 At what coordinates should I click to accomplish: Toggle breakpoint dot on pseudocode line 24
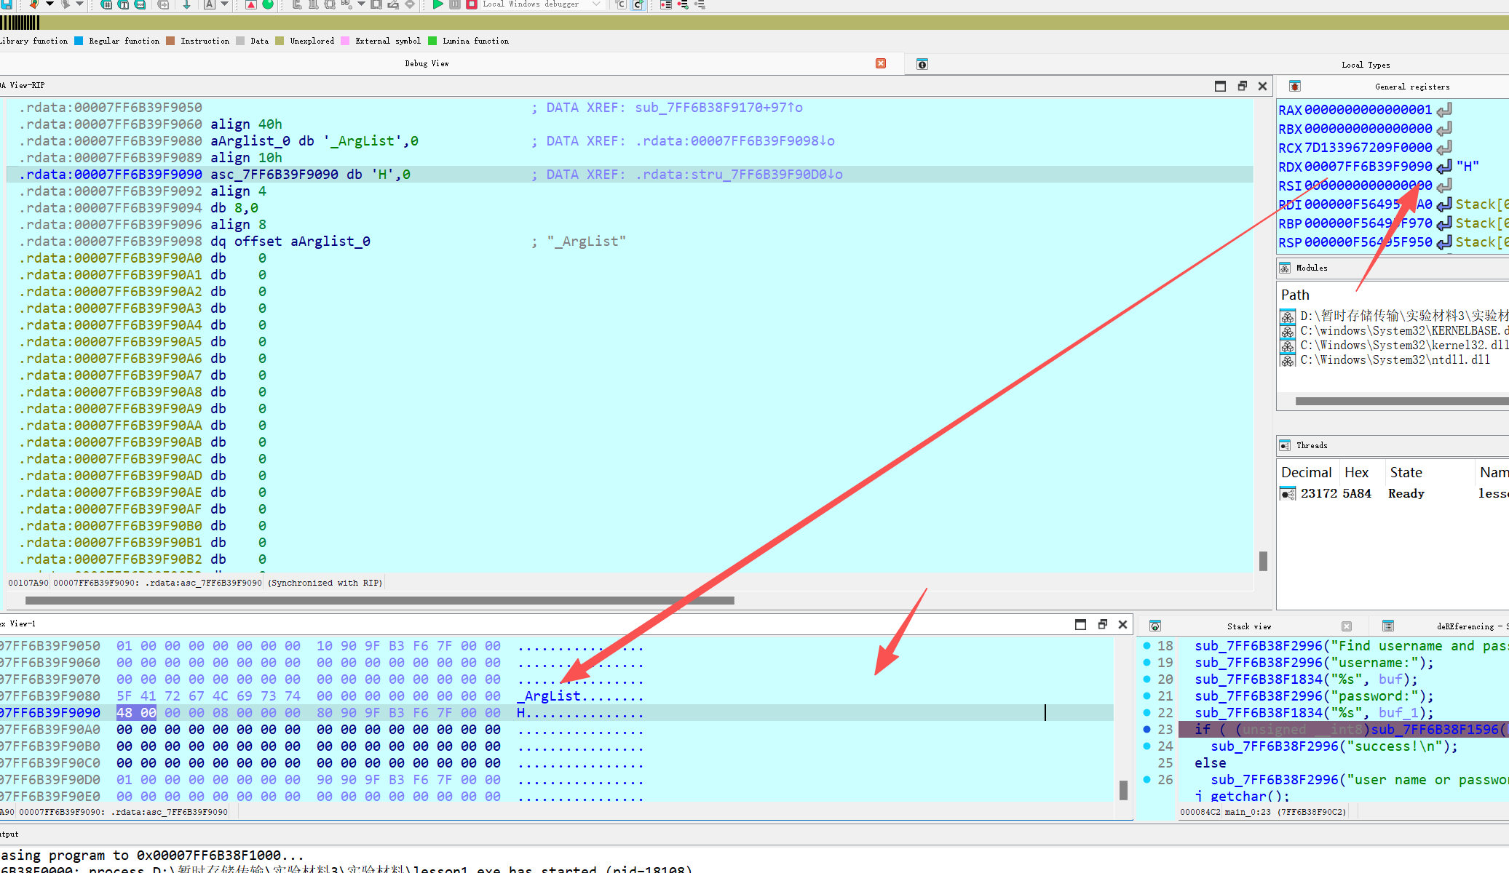(x=1147, y=746)
